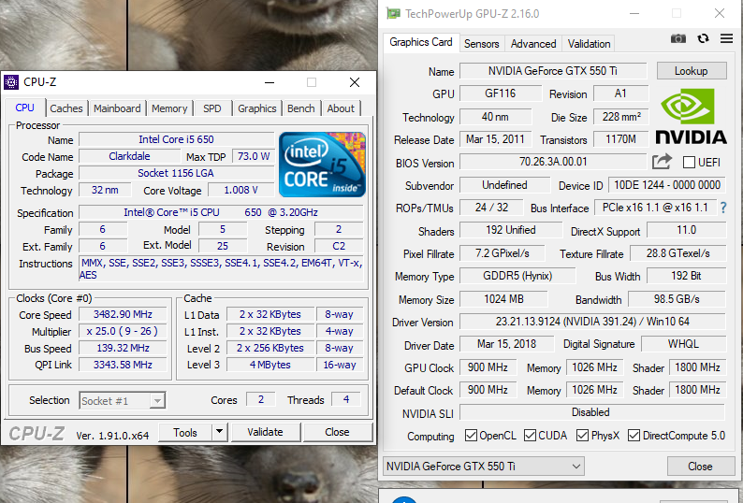Click the Max TDP value 73.0 W
This screenshot has height=503, width=743.
click(x=254, y=156)
